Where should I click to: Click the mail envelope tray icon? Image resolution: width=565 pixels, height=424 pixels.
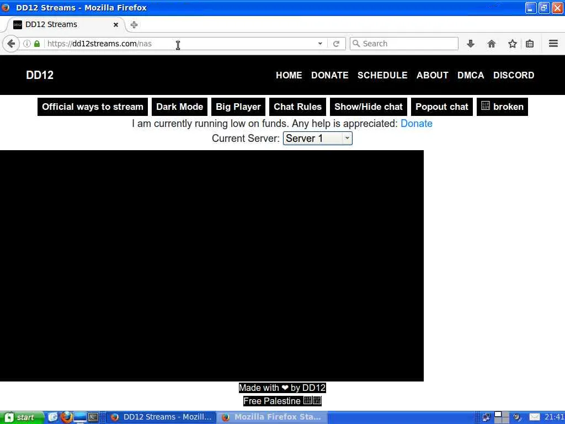535,417
